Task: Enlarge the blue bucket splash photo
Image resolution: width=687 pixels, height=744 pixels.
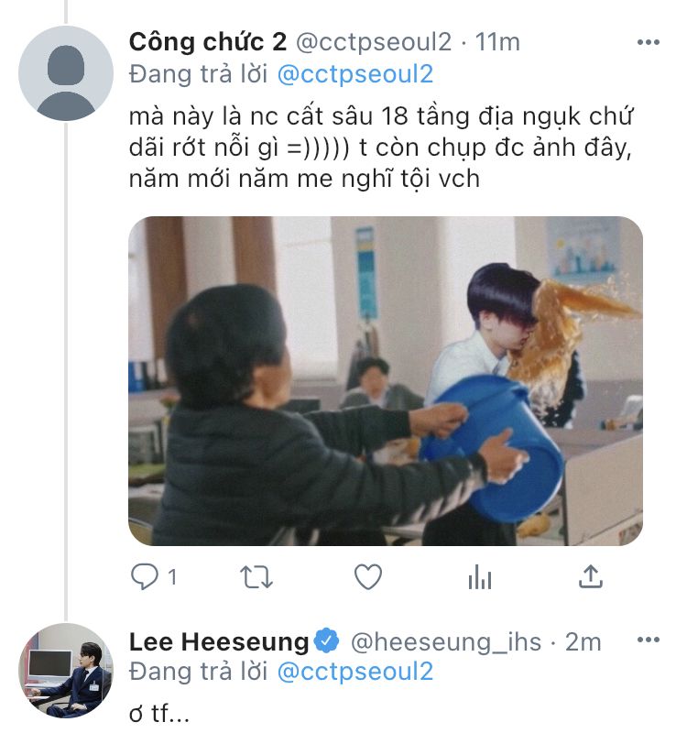Action: 386,381
